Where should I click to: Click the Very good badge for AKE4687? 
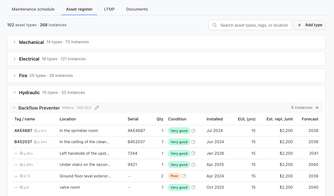pyautogui.click(x=179, y=131)
